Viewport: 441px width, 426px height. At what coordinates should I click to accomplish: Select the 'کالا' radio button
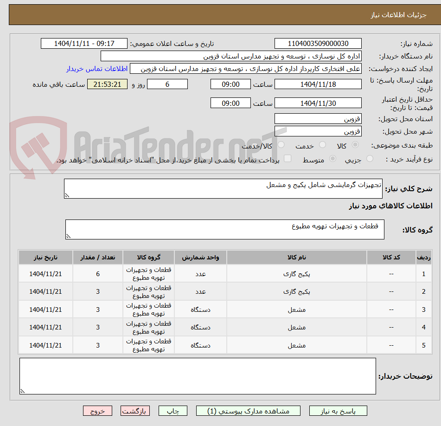tap(355, 145)
